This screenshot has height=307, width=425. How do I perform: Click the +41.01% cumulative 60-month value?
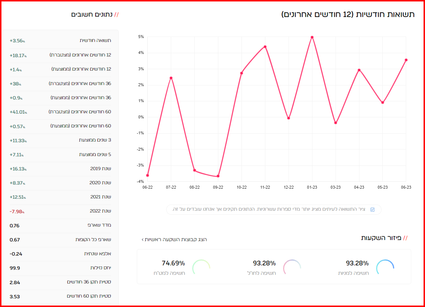[18, 112]
